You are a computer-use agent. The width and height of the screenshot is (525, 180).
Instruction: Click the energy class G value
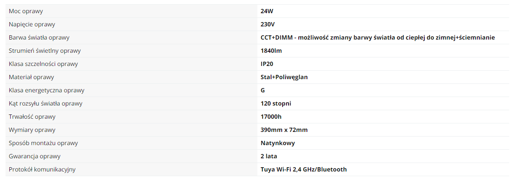pos(262,90)
